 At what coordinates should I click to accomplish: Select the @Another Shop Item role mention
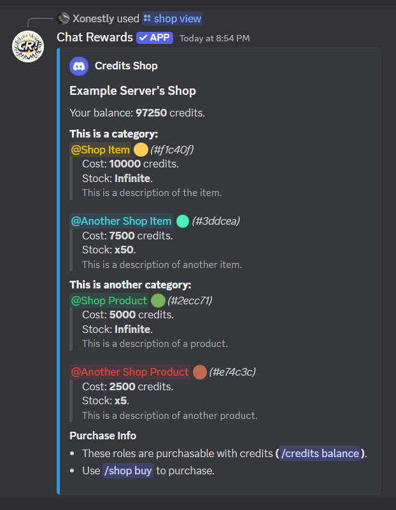coord(121,220)
